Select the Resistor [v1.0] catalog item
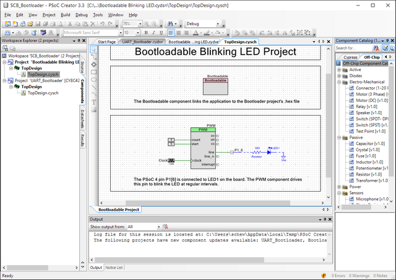 pyautogui.click(x=369, y=174)
